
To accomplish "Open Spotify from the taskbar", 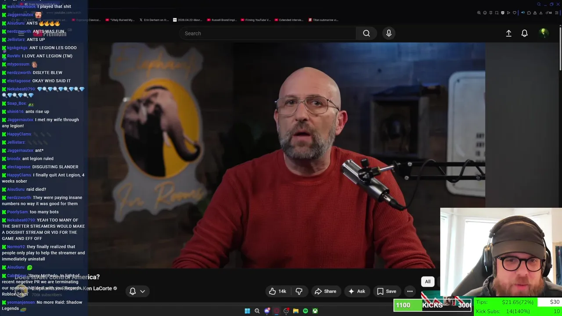I will pyautogui.click(x=306, y=311).
